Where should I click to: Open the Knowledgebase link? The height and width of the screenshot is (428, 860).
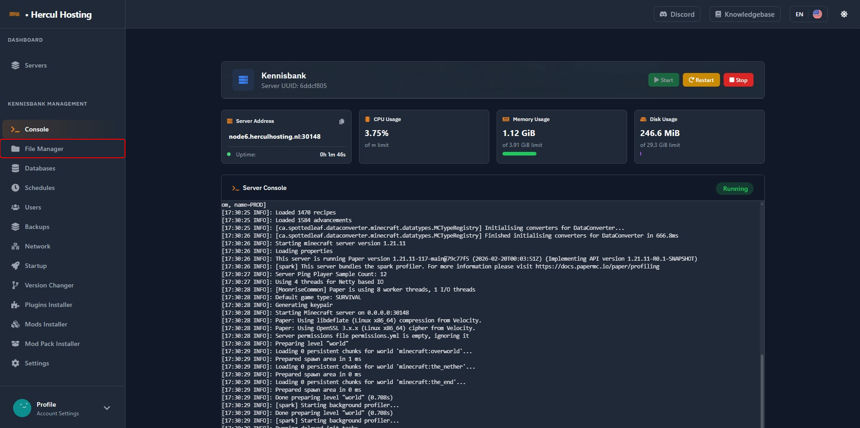click(744, 14)
